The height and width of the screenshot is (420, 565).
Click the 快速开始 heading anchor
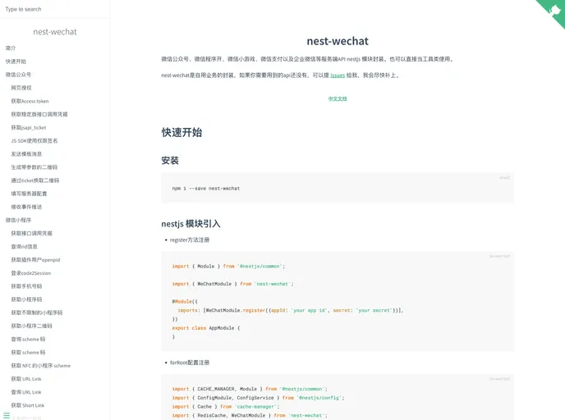(x=181, y=132)
